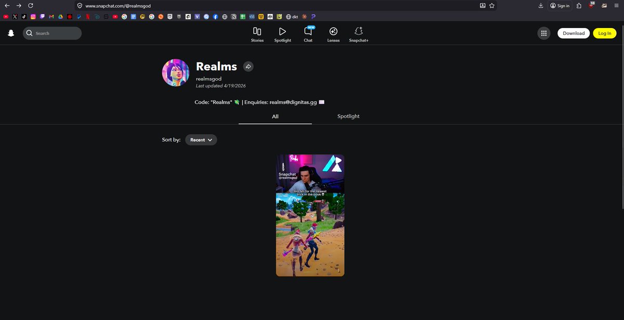Open the browser Downloads icon
This screenshot has width=624, height=320.
(541, 6)
